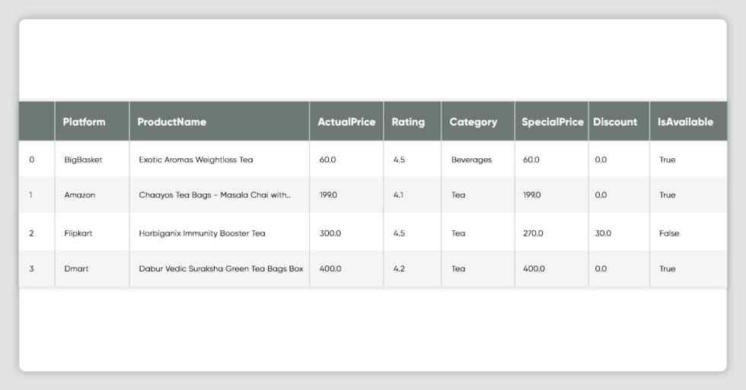Click Herbiganix Immunity Booster Tea product name

[202, 233]
